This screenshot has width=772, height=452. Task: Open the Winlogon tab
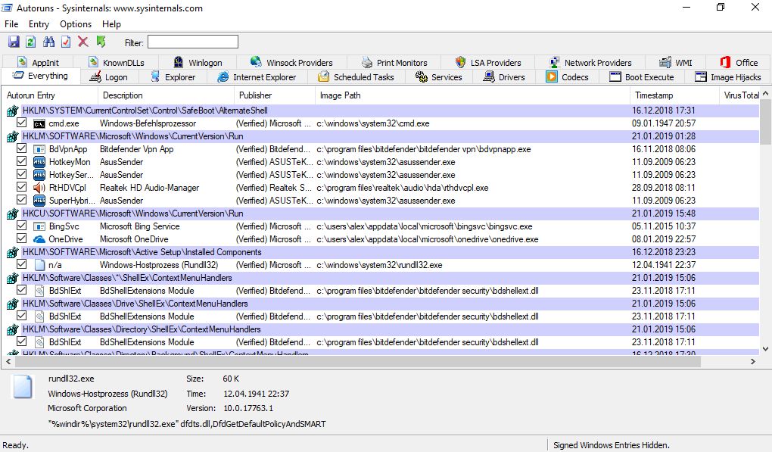pyautogui.click(x=198, y=63)
